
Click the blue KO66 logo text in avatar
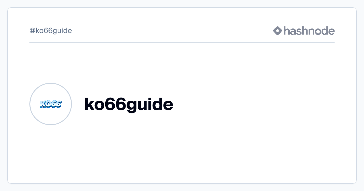[x=51, y=104]
